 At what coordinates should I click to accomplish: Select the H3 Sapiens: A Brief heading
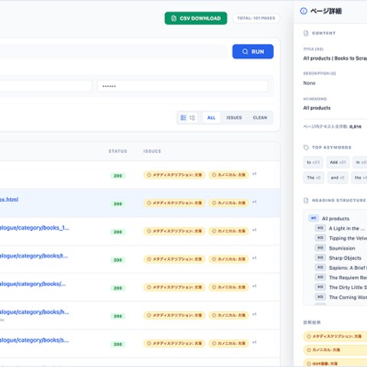341,268
